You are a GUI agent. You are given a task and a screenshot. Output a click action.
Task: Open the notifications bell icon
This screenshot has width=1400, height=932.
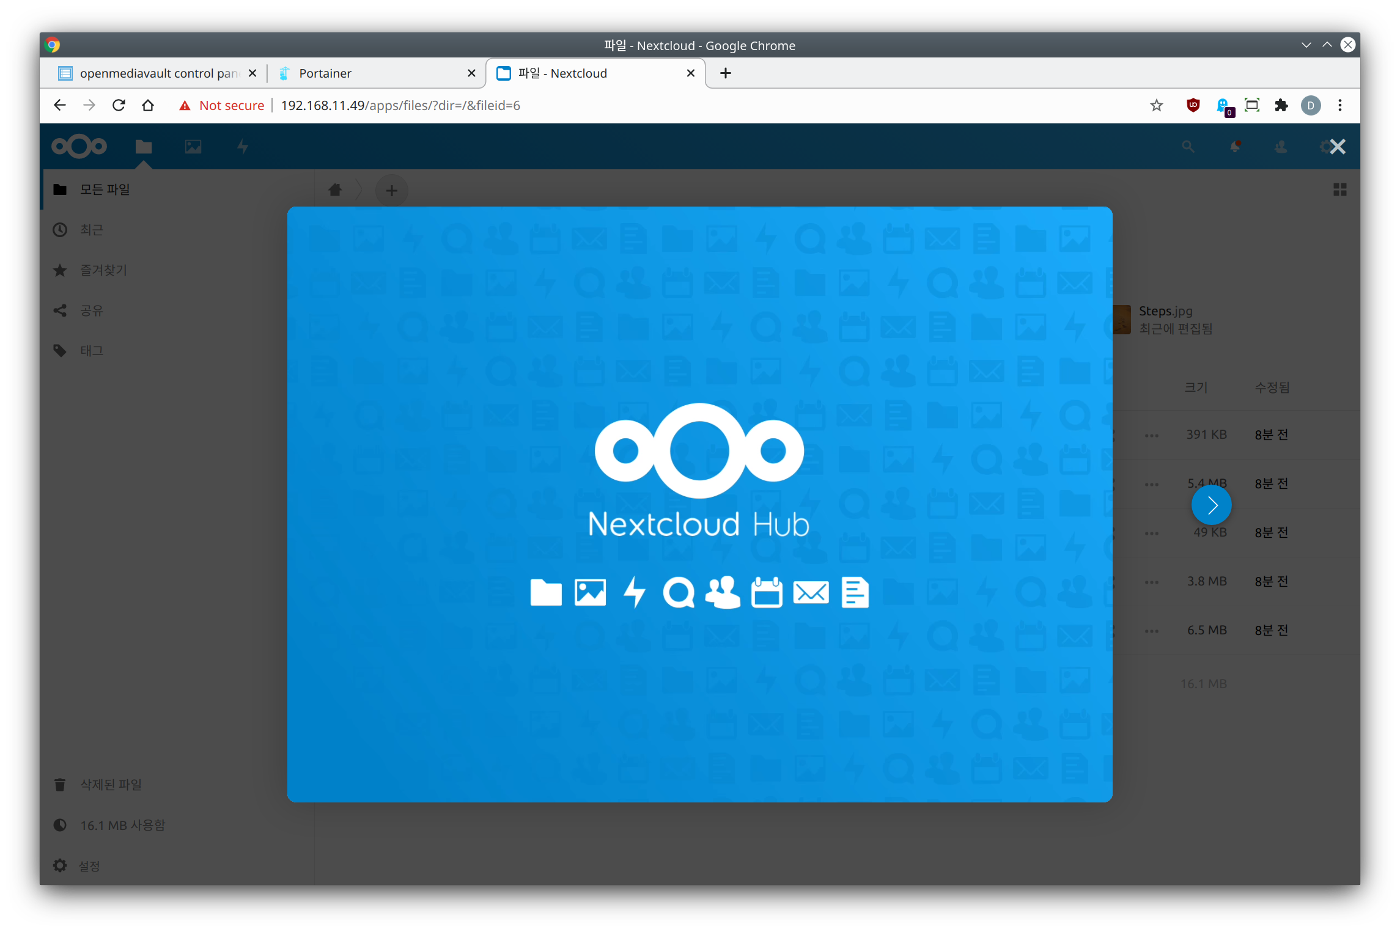(x=1235, y=147)
